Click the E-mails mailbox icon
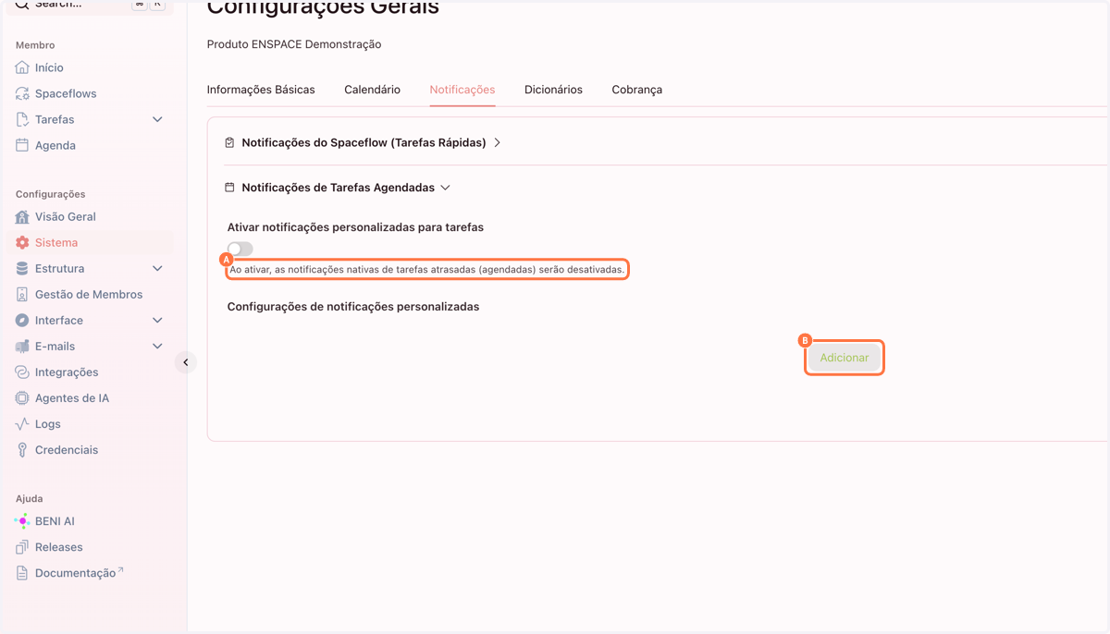Screen dimensions: 1110x634 pos(23,346)
